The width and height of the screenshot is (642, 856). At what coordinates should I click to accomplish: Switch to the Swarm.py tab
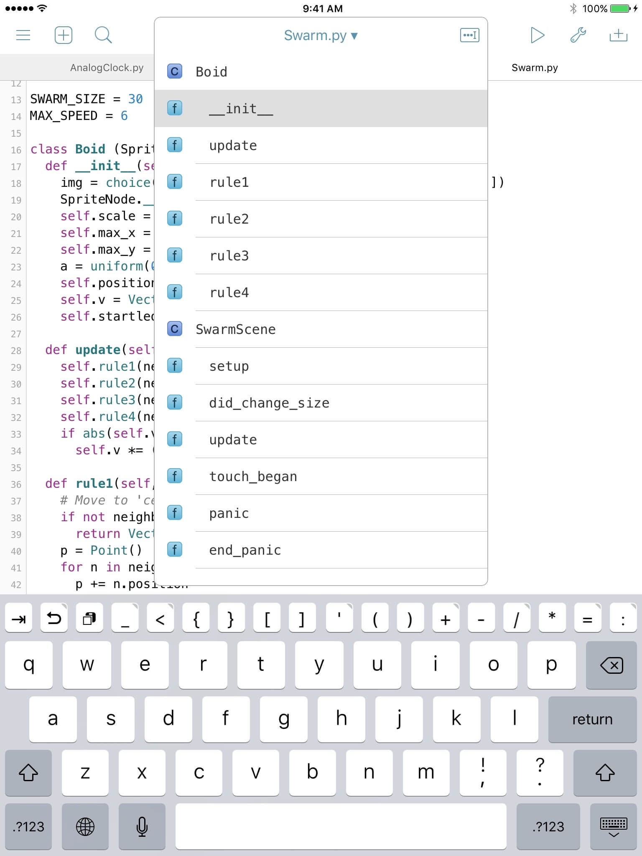[535, 68]
